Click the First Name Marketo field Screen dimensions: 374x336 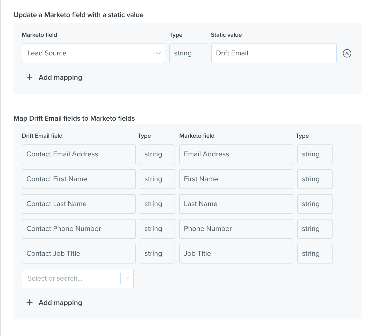point(236,179)
